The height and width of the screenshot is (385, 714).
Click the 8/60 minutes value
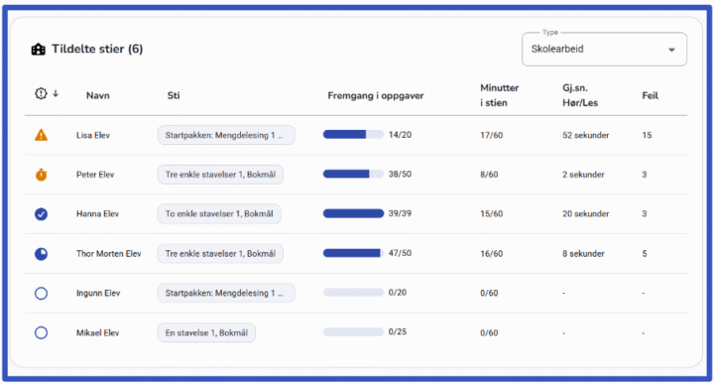[x=489, y=175]
